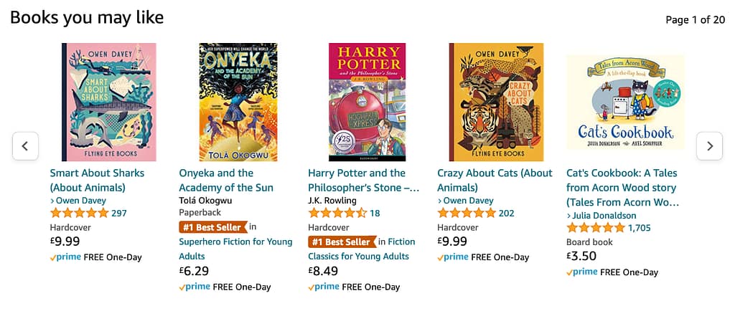Click star rating of Crazy About Cats
The height and width of the screenshot is (311, 735).
(467, 214)
